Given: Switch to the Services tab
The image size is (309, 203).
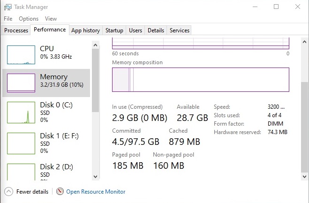Looking at the screenshot, I should (179, 30).
